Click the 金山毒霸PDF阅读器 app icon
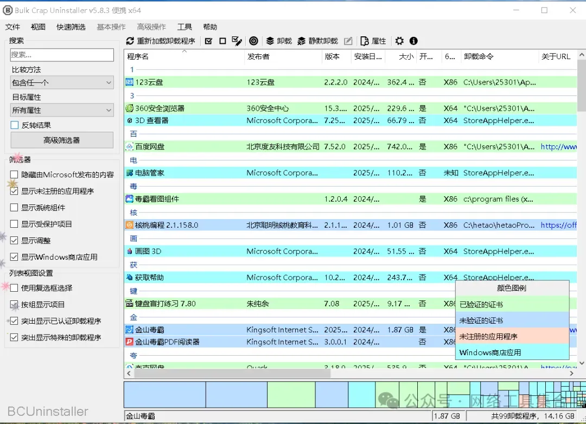The image size is (586, 424). (129, 342)
